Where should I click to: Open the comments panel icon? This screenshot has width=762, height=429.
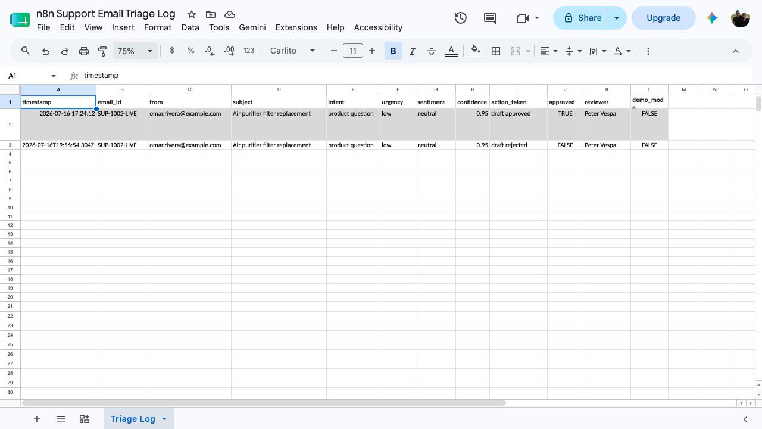tap(490, 18)
